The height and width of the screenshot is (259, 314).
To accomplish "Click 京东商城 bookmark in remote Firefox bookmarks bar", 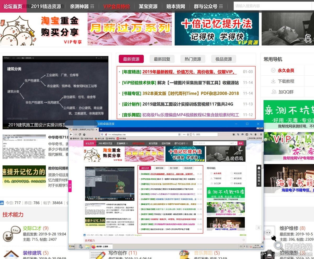I will tap(121, 138).
